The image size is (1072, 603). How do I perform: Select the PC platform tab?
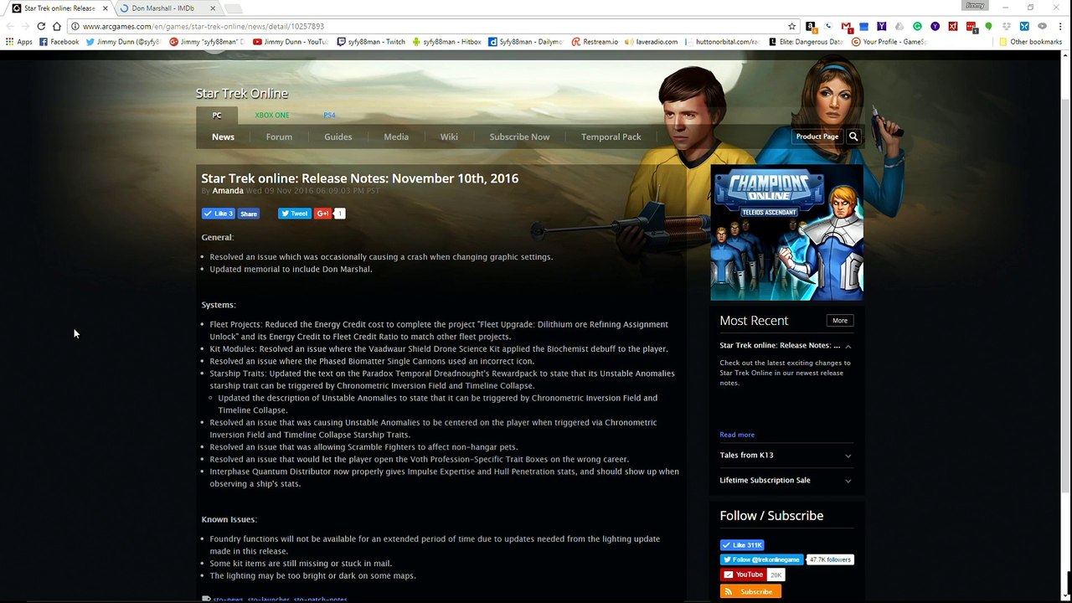pos(217,116)
